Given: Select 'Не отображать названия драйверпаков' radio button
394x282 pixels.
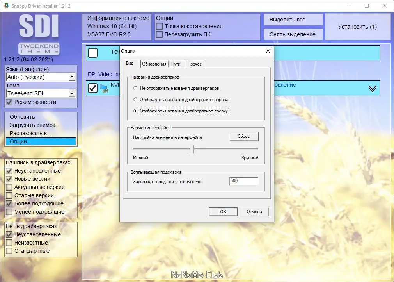Looking at the screenshot, I should pos(135,88).
